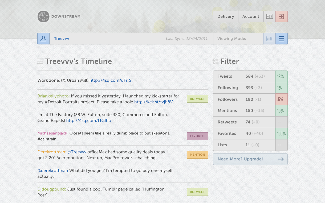Click the Last Sync: 12/04/2011 text
This screenshot has width=325, height=203.
187,39
